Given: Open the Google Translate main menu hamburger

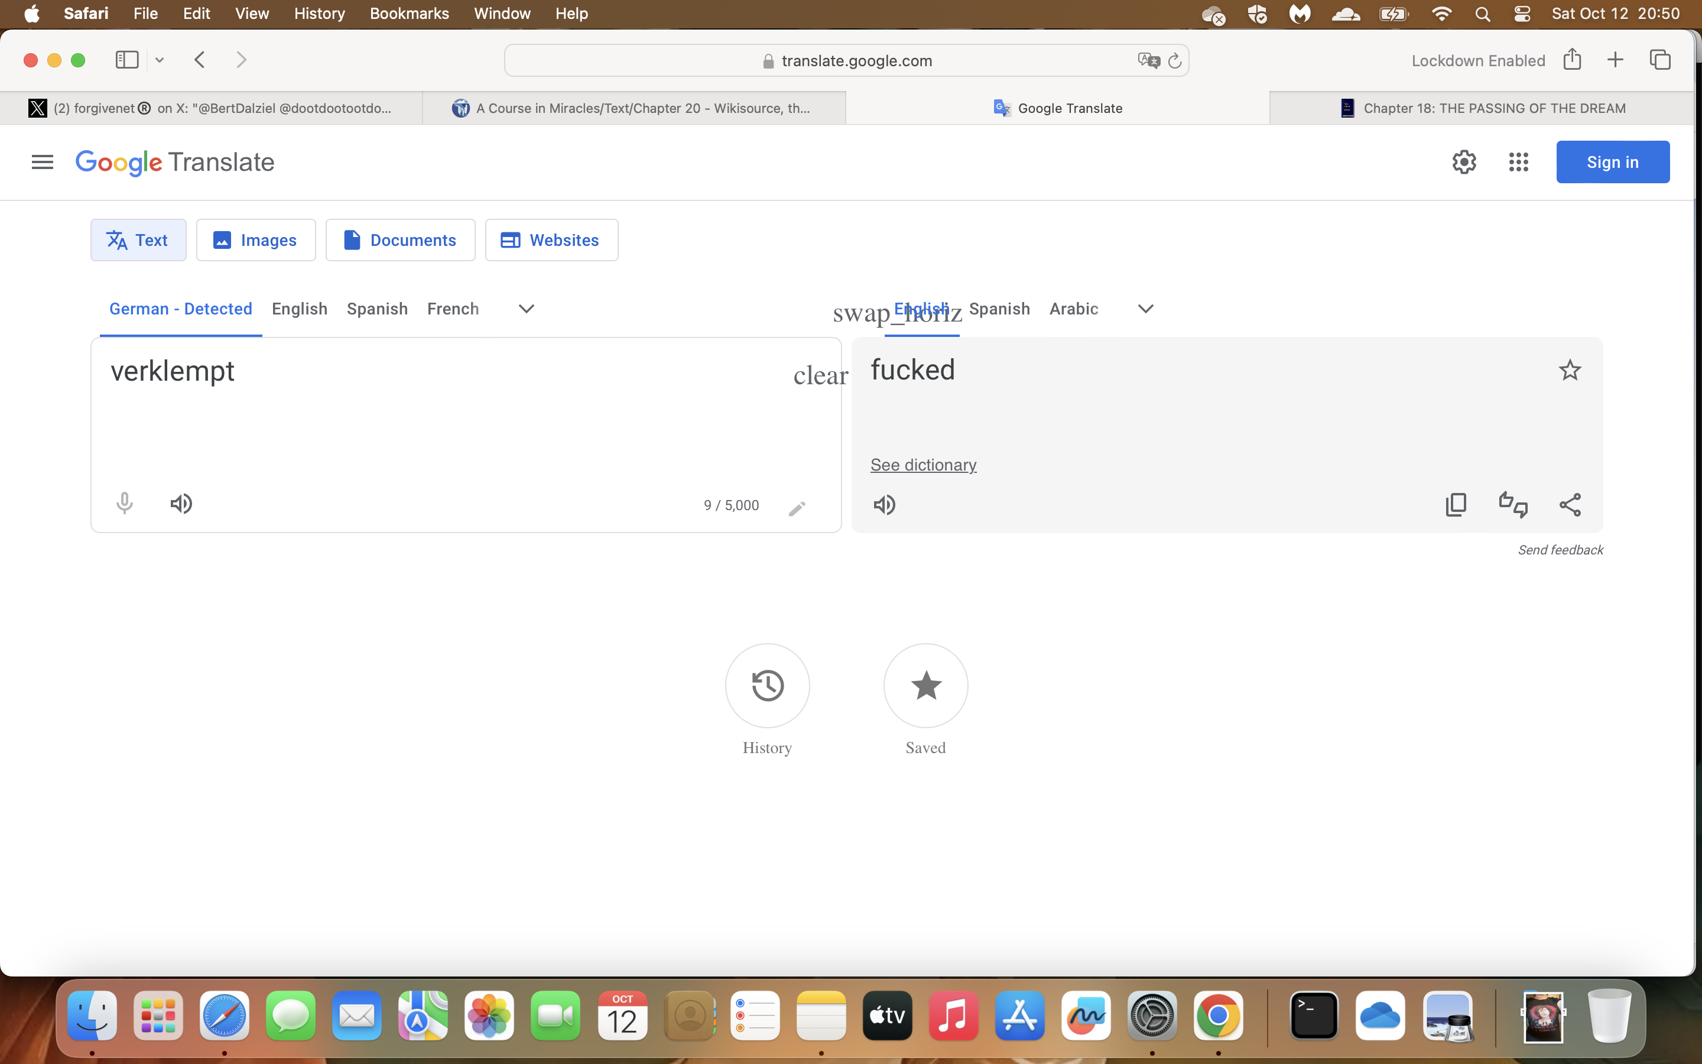Looking at the screenshot, I should 42,162.
